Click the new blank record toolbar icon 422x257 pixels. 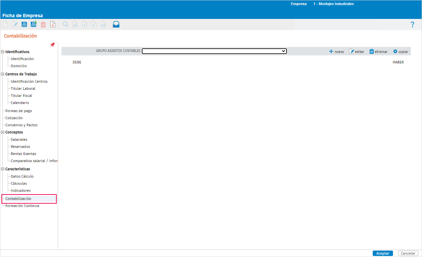click(5, 24)
